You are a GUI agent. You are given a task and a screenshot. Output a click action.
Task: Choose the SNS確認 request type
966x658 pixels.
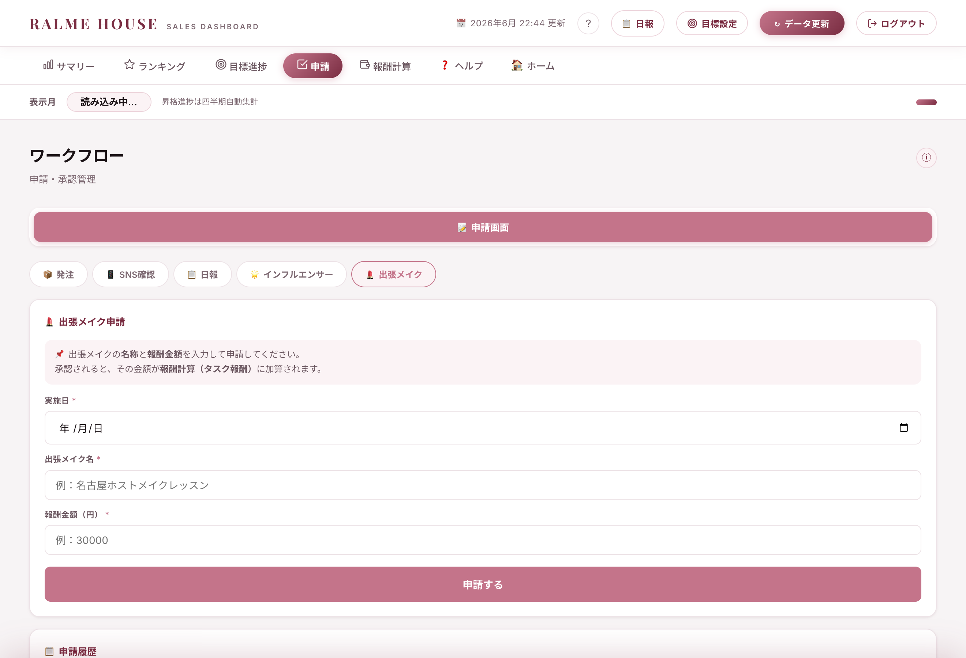(131, 275)
